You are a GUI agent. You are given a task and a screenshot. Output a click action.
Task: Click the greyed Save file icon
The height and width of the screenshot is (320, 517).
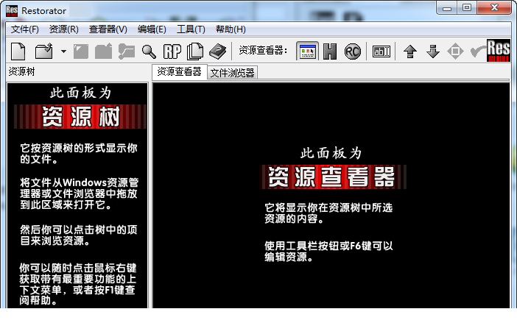click(81, 51)
